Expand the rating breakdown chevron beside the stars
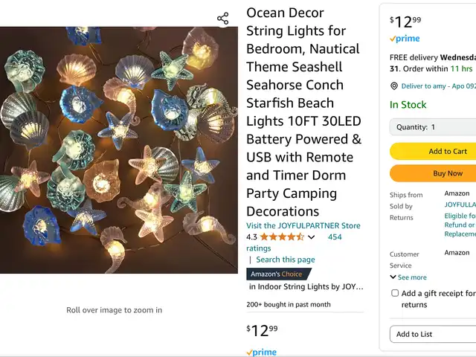The width and height of the screenshot is (476, 357). point(311,237)
